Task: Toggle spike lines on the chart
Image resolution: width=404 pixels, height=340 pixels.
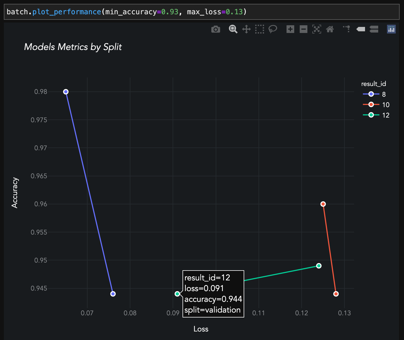Action: coord(347,29)
